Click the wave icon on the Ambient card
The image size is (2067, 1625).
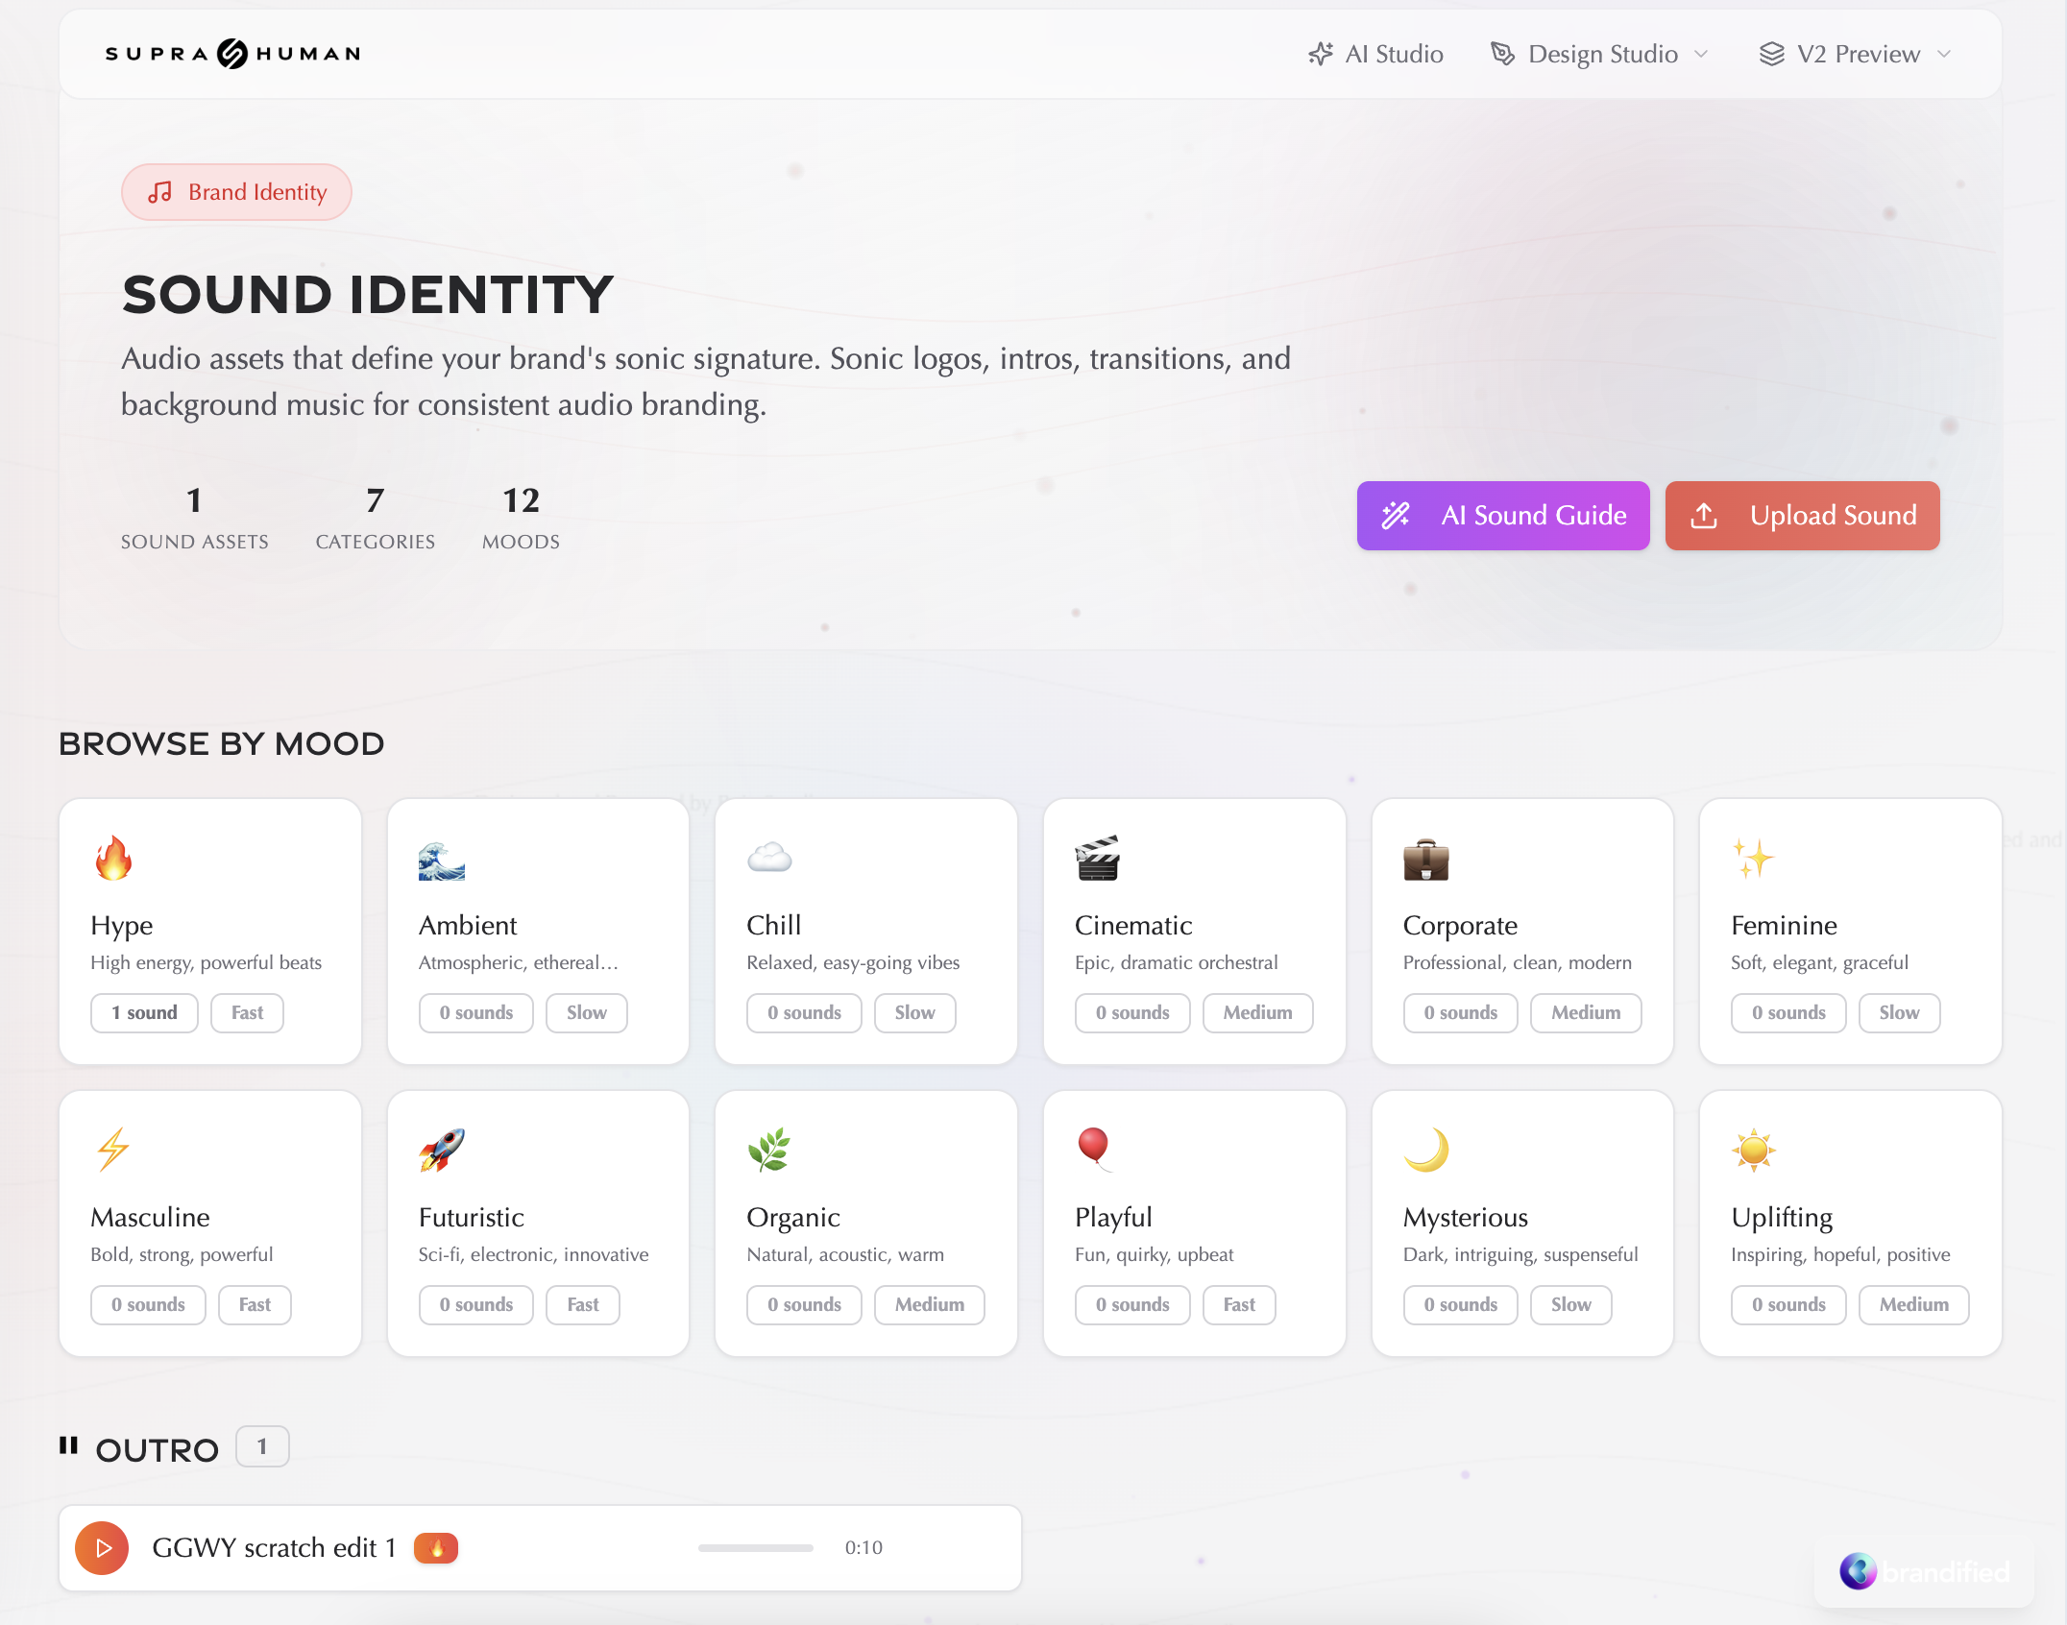442,860
